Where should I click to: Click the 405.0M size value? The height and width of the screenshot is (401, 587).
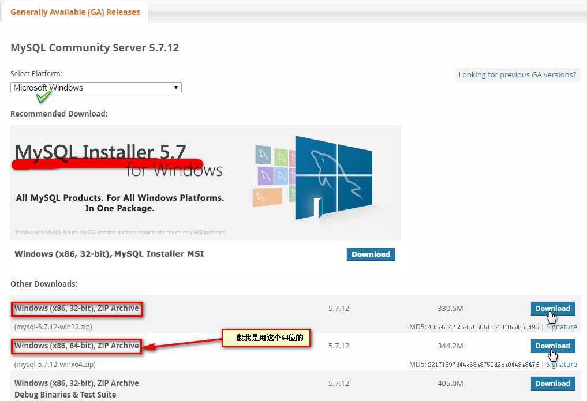[x=450, y=384]
